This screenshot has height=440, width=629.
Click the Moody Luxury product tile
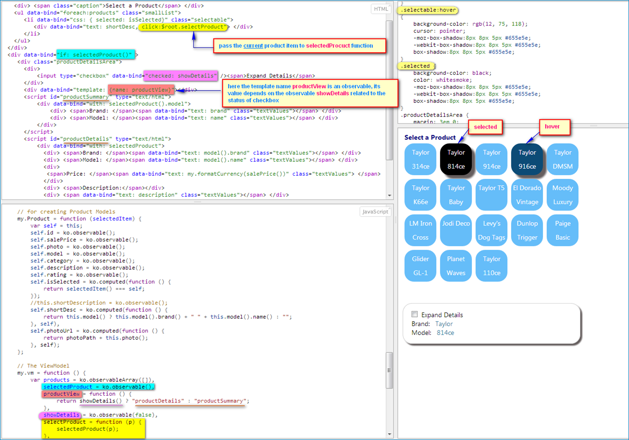pyautogui.click(x=562, y=195)
